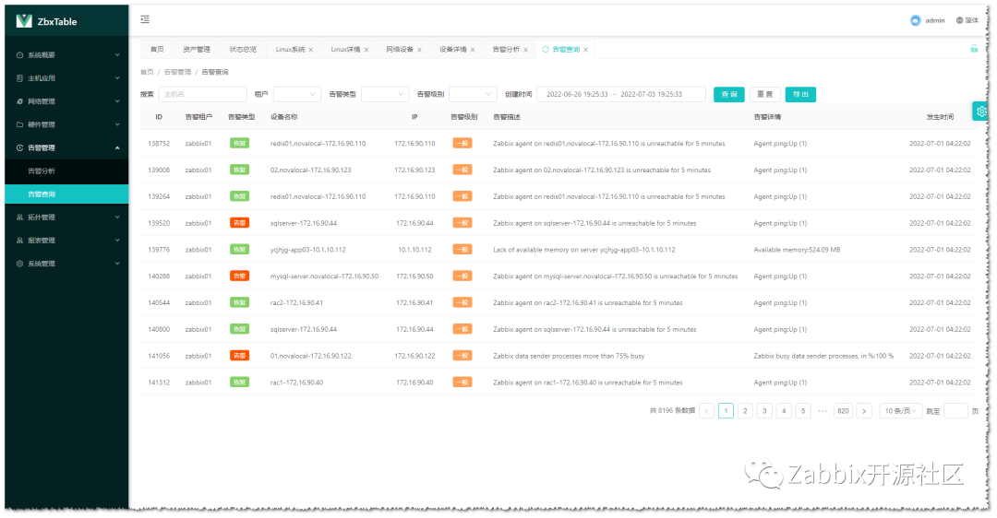Click the 主机应用 sidebar icon
Image resolution: width=997 pixels, height=518 pixels.
coord(19,78)
